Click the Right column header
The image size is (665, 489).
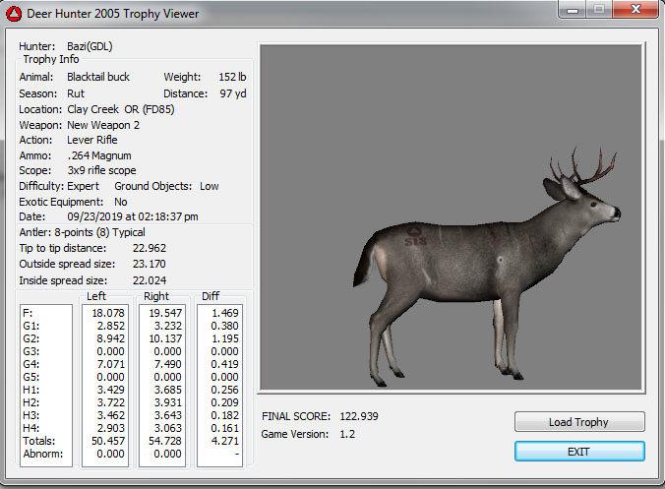[156, 296]
